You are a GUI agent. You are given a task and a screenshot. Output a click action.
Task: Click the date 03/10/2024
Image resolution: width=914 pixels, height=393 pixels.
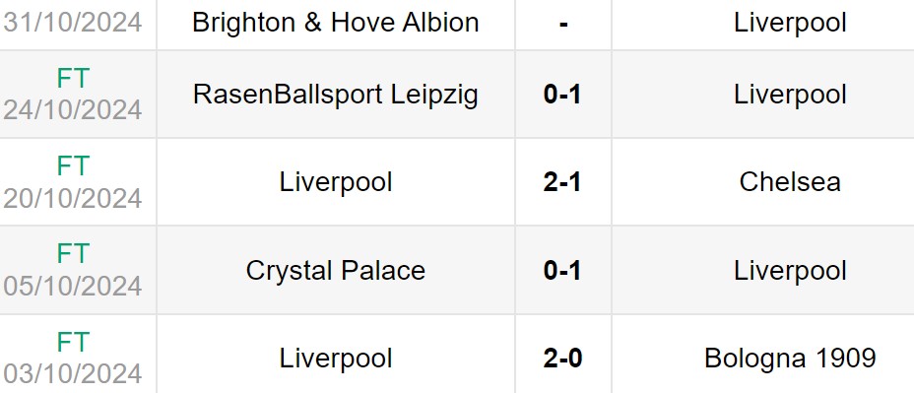(73, 373)
